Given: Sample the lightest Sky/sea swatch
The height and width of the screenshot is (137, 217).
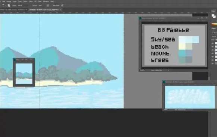Looking at the screenshot, I should pyautogui.click(x=182, y=39).
